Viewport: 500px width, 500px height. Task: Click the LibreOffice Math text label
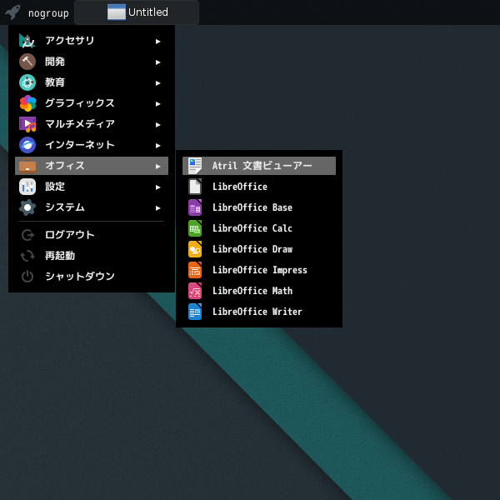tap(252, 291)
